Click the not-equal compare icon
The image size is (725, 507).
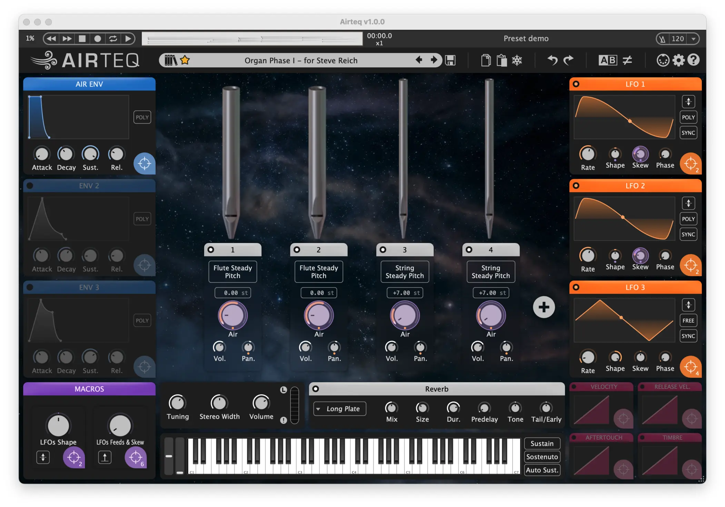pos(627,60)
